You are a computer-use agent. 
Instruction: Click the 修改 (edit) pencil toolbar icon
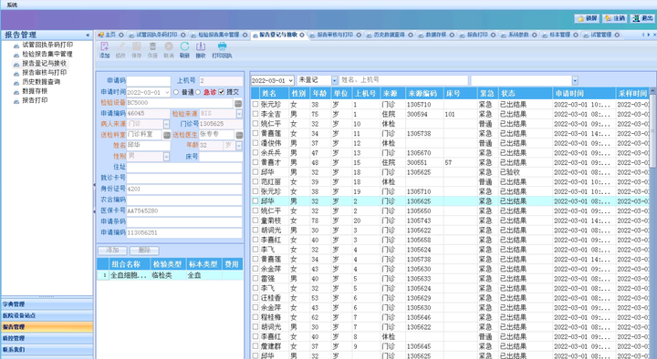[x=120, y=49]
